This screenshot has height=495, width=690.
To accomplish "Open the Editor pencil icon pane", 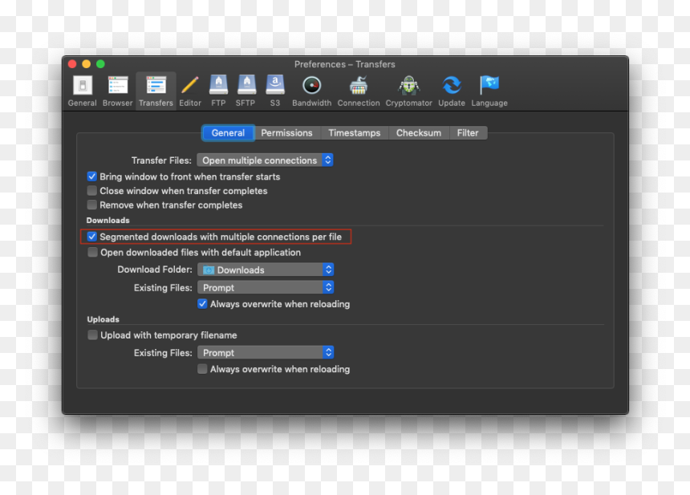I will tap(190, 91).
